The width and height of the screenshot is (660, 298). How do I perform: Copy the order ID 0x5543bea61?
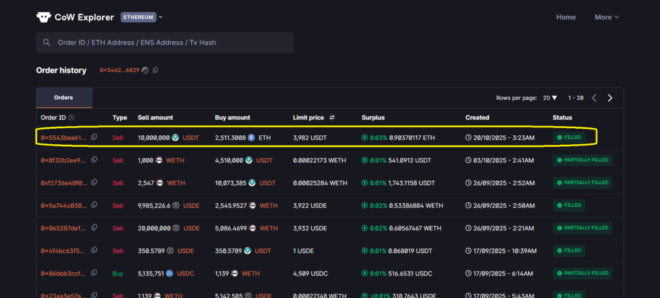pos(94,137)
